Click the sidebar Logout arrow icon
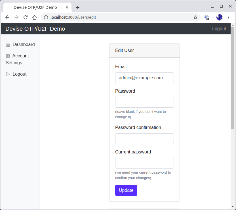 (x=8, y=74)
